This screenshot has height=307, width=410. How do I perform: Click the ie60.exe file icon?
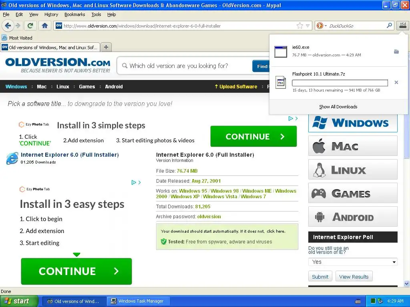(x=281, y=52)
